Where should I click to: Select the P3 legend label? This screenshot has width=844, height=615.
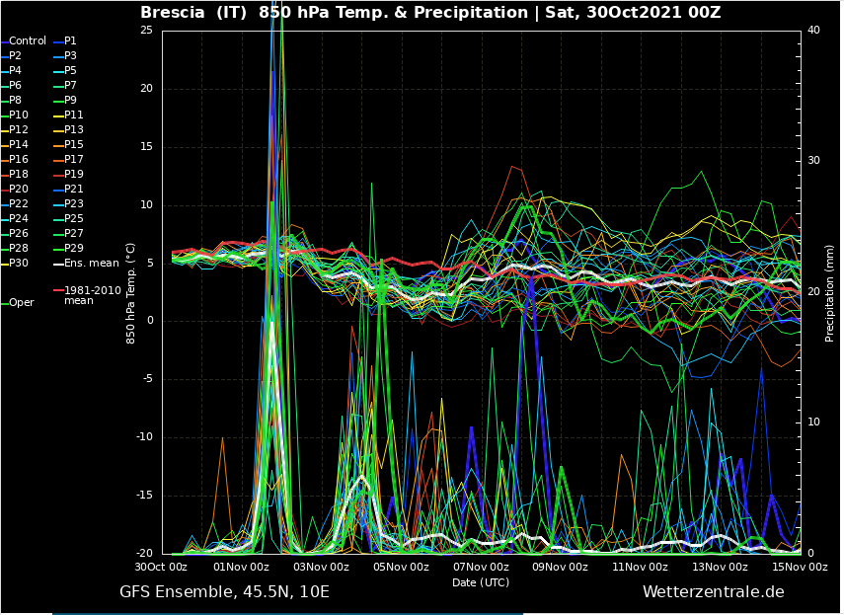pos(70,56)
